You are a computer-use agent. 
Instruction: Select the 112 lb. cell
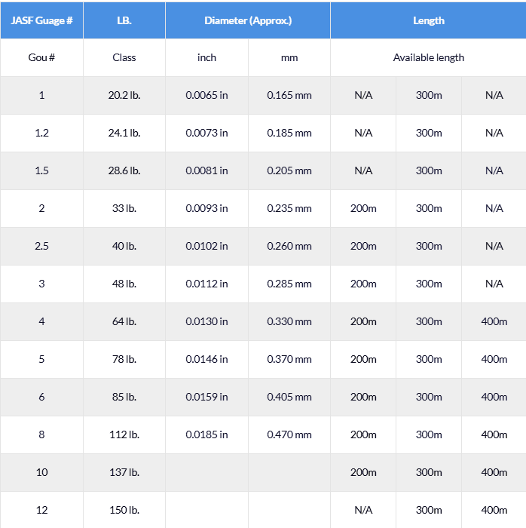click(x=124, y=434)
